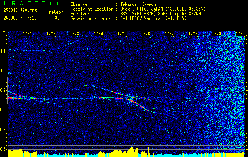Click the 1730 time marker
This screenshot has height=157, width=248.
point(240,33)
